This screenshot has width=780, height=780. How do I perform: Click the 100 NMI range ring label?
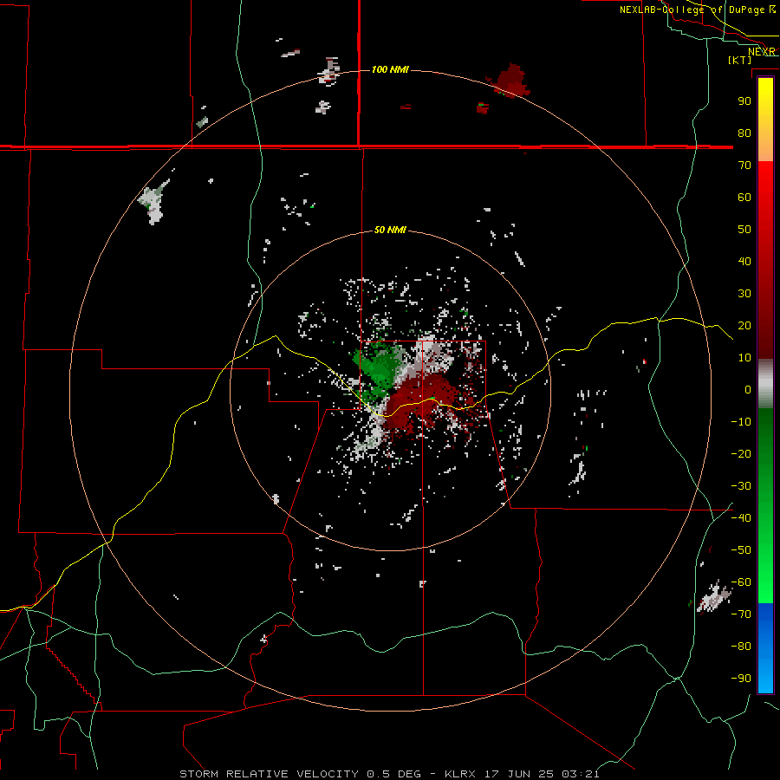click(x=390, y=69)
